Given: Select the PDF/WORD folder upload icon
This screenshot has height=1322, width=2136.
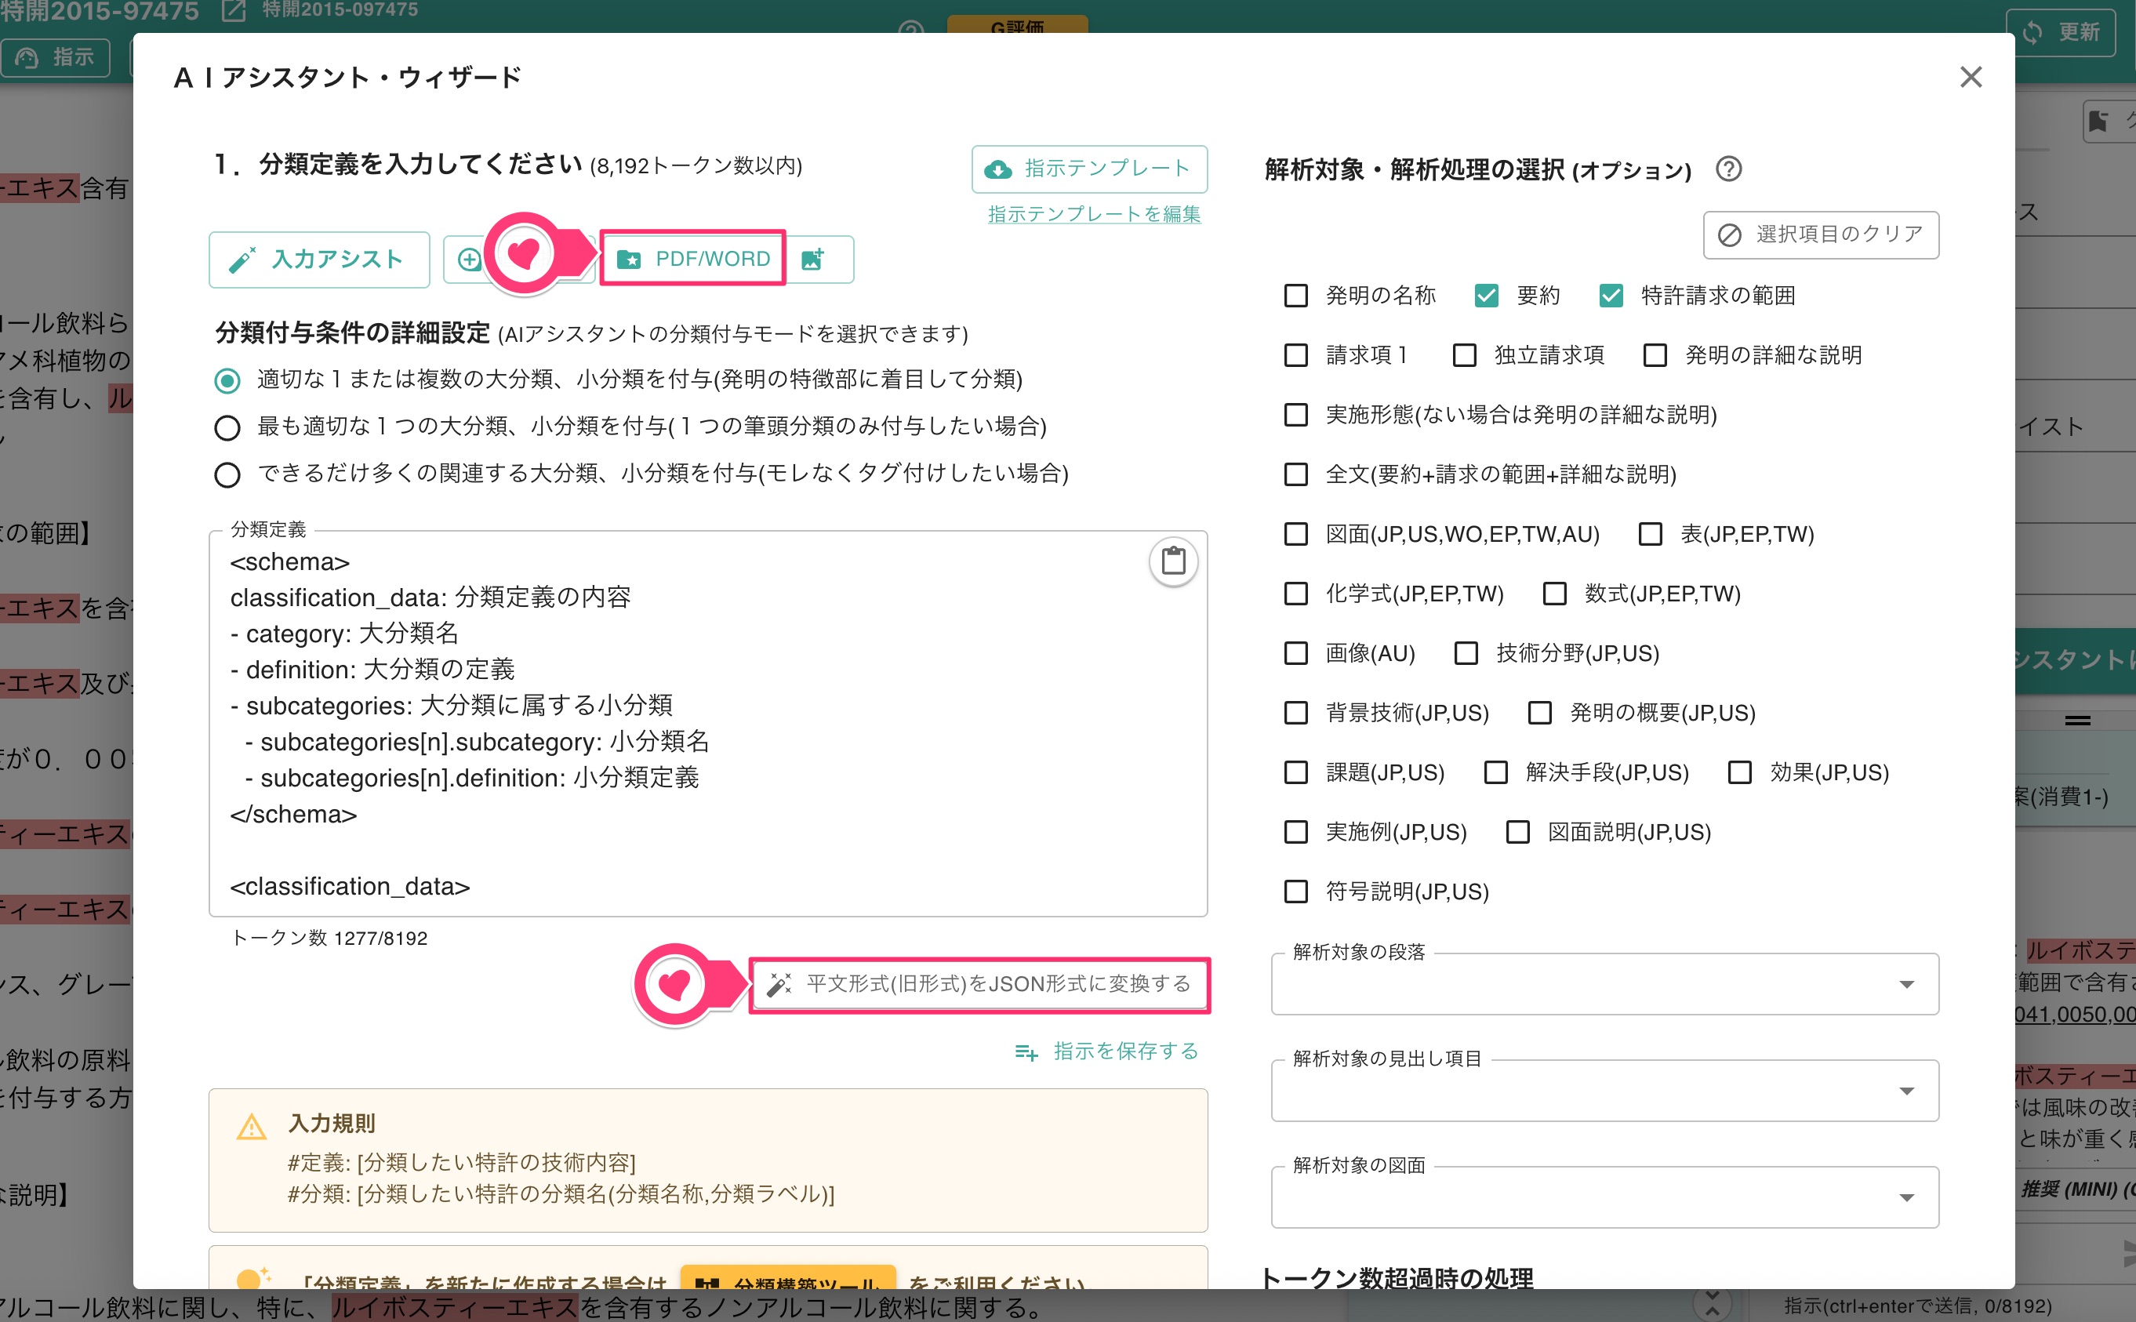Looking at the screenshot, I should (x=630, y=259).
